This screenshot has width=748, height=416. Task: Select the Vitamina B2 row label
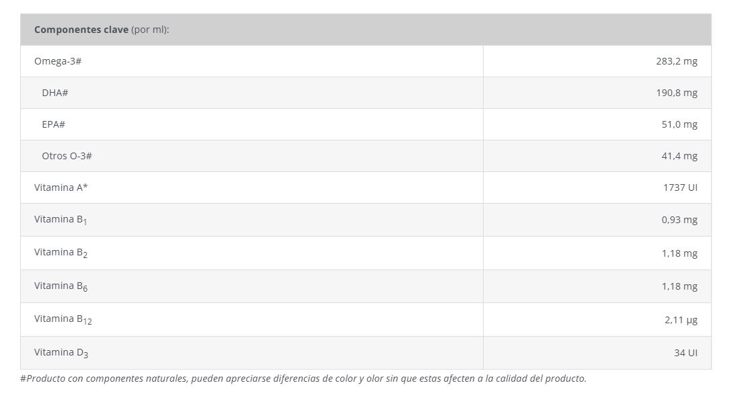[x=61, y=253]
